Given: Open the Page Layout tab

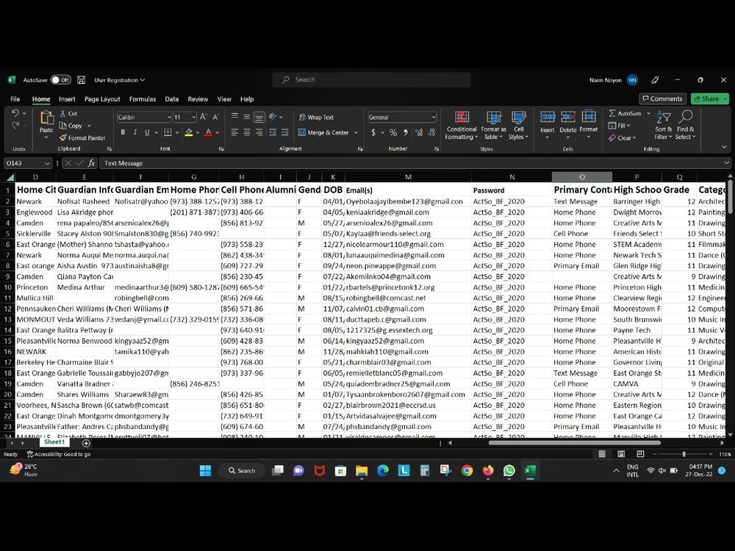Looking at the screenshot, I should coord(102,99).
